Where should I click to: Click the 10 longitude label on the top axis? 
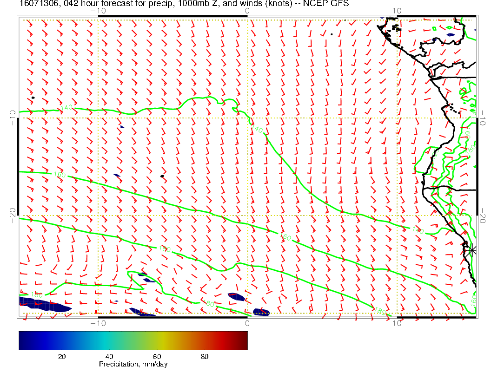(397, 10)
